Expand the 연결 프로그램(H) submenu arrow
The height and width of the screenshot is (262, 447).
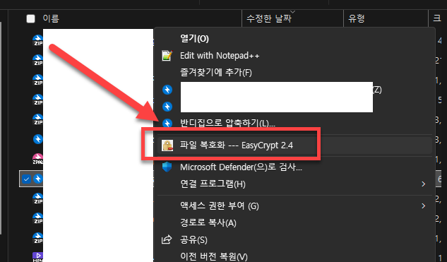[x=423, y=184]
